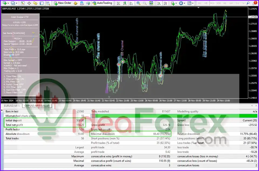Screen dimensions: 259x171
Task: Switch chart to candlesticks mode
Action: (125, 3)
